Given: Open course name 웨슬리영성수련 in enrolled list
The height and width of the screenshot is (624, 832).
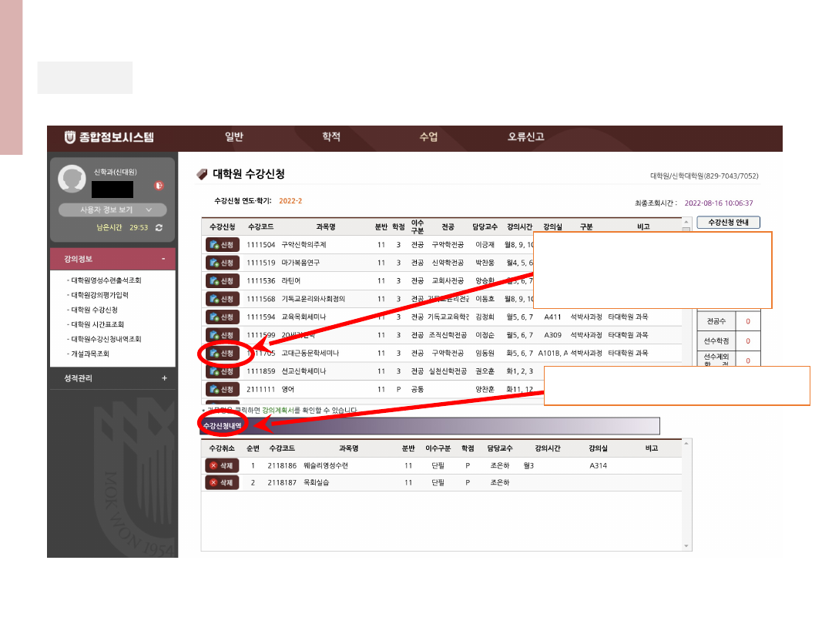Looking at the screenshot, I should coord(326,465).
